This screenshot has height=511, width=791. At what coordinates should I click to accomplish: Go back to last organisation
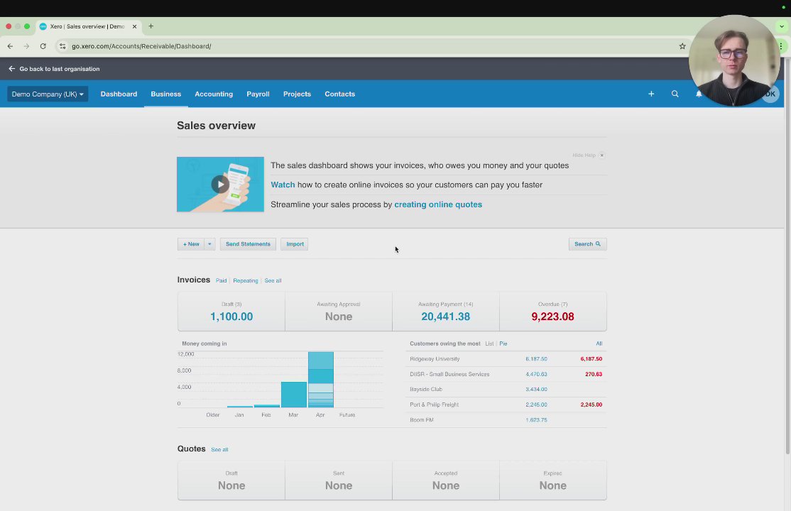click(x=54, y=69)
